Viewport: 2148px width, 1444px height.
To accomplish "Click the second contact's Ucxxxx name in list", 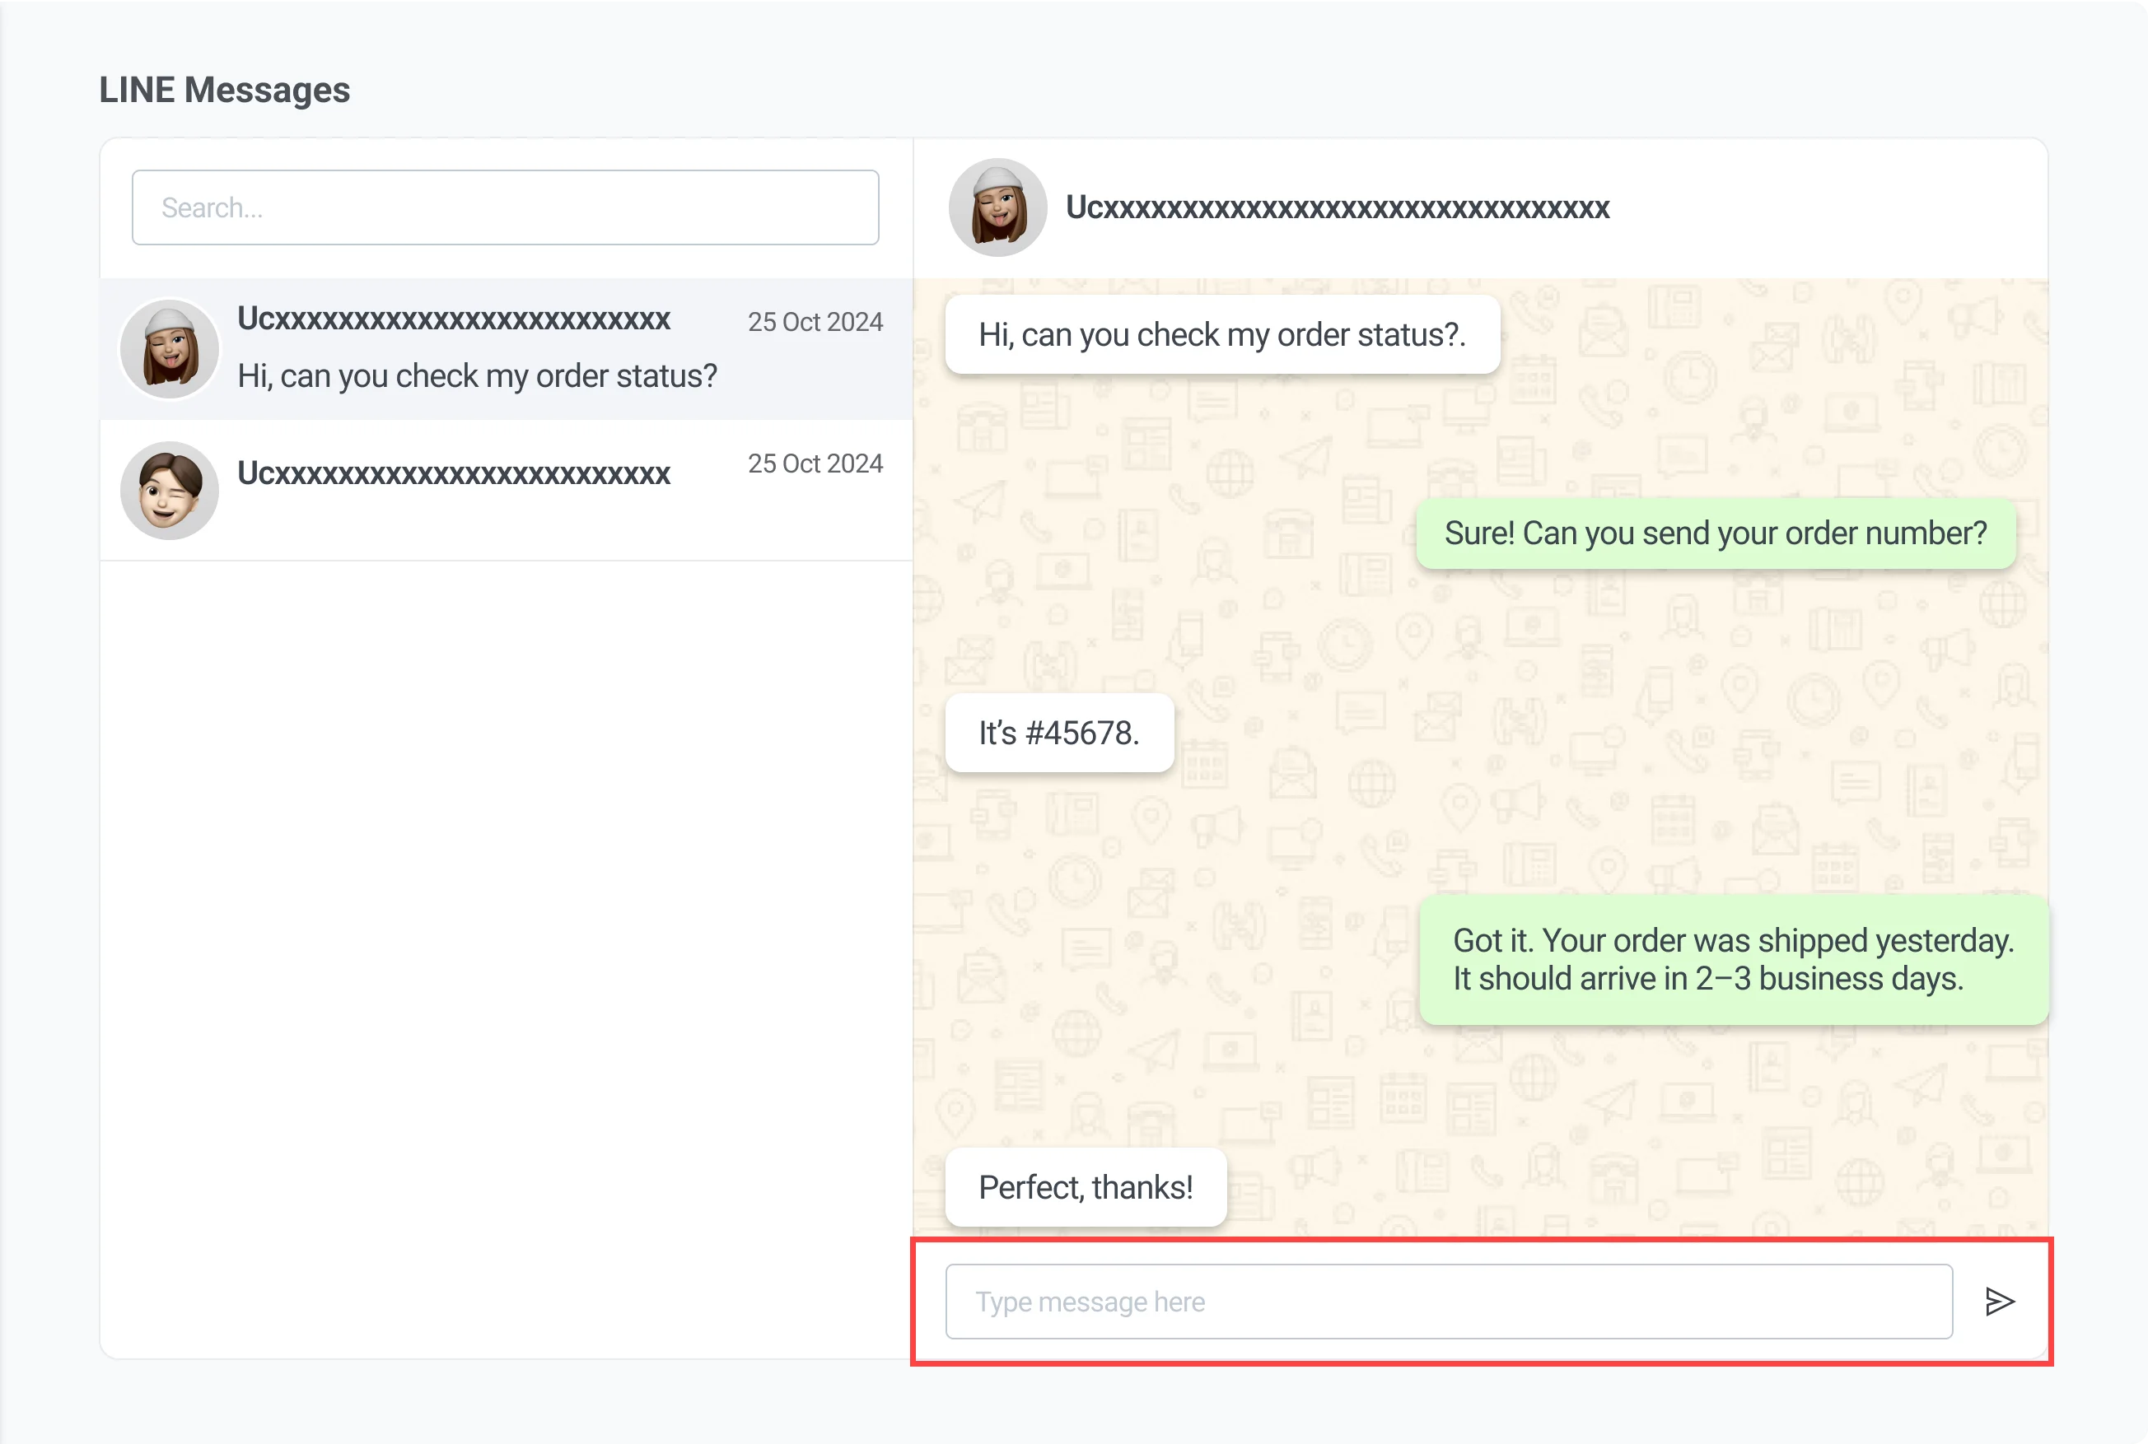I will [x=453, y=473].
